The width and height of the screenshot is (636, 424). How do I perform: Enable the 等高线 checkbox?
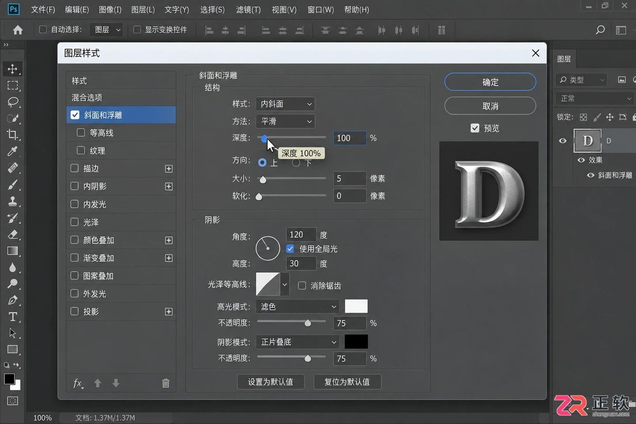point(81,132)
